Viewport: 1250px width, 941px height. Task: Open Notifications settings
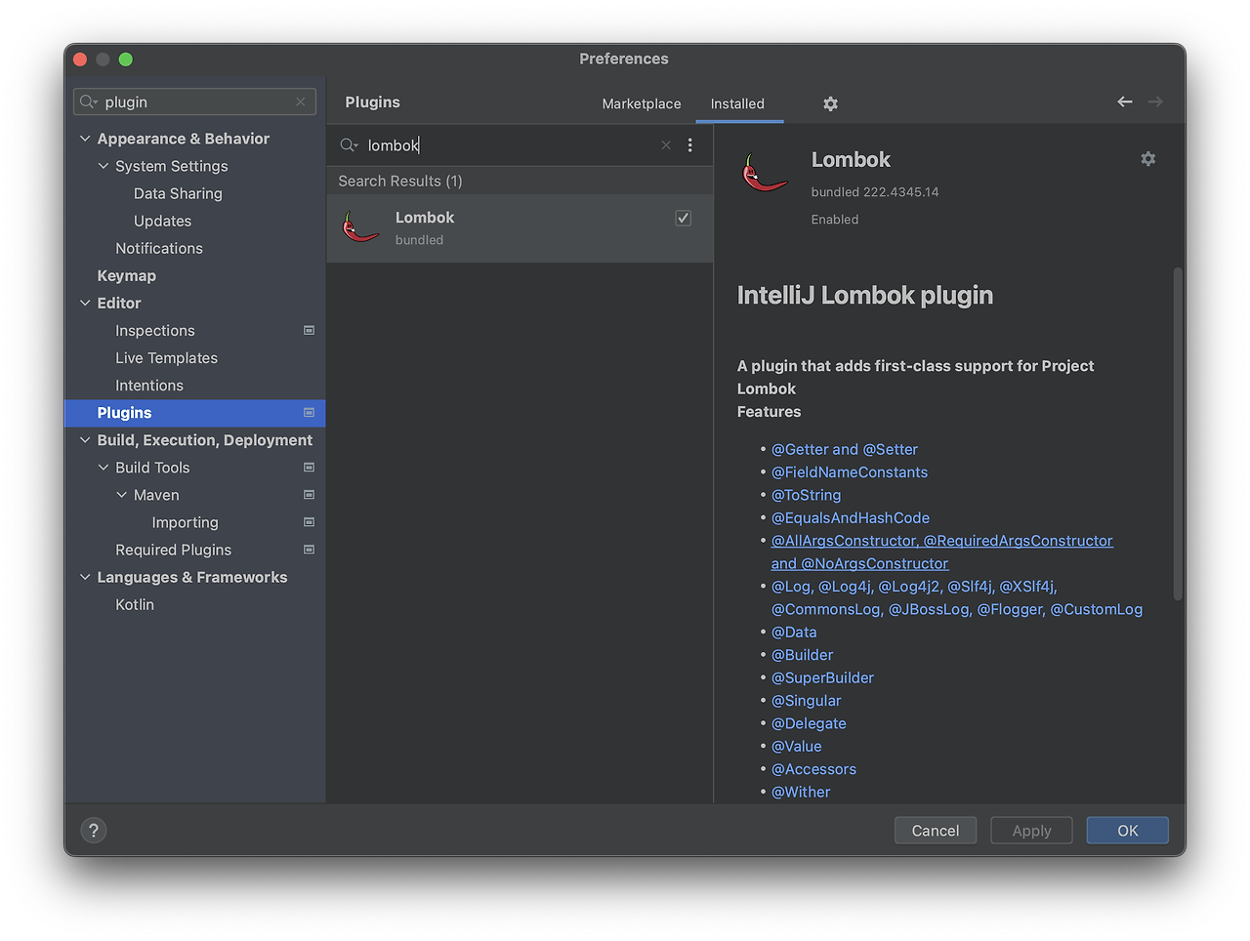coord(159,248)
